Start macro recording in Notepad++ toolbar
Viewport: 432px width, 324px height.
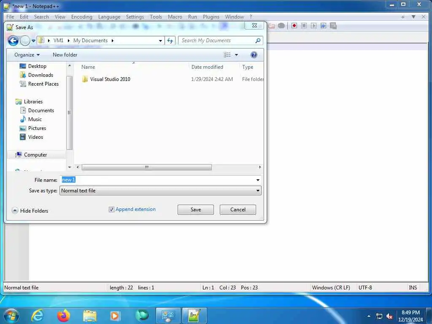[294, 26]
